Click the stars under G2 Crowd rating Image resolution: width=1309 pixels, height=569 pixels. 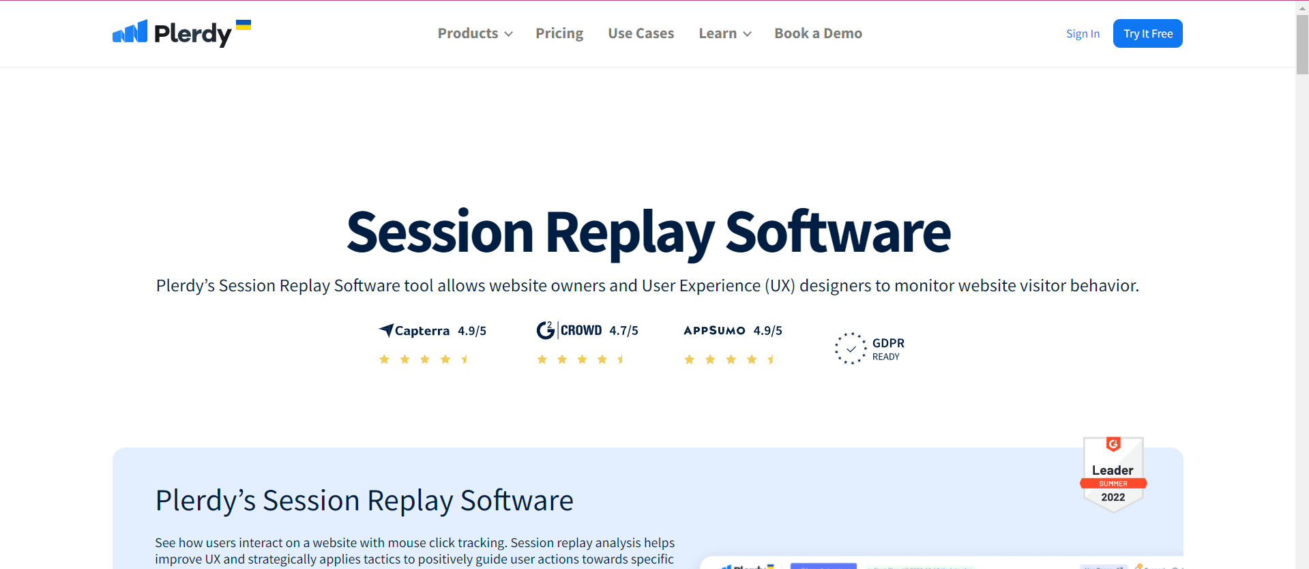(x=582, y=360)
